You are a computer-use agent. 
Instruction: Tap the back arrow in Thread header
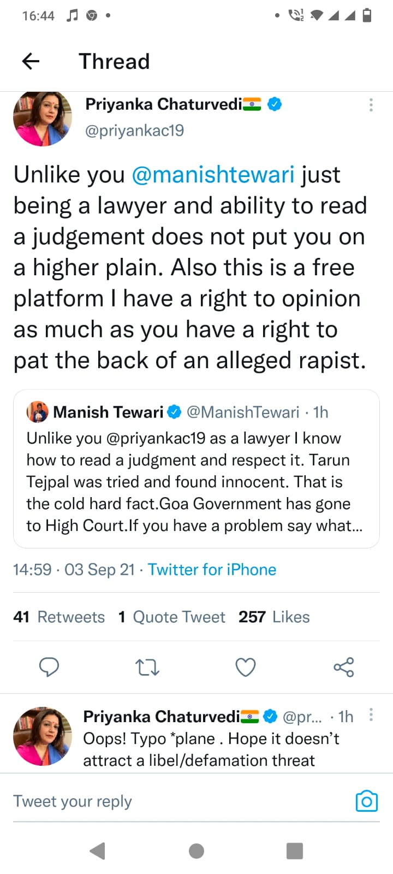pyautogui.click(x=31, y=61)
